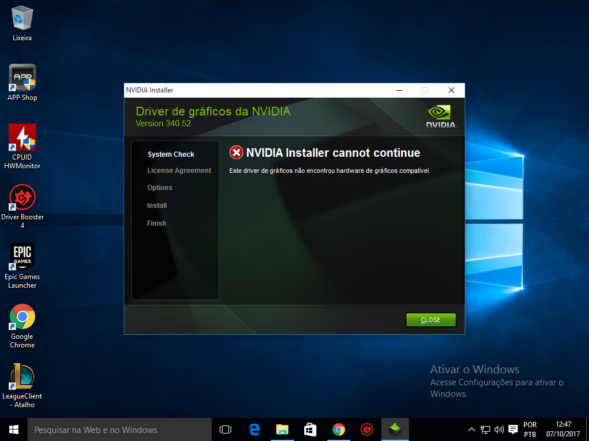
Task: Click the System Check step
Action: point(171,154)
